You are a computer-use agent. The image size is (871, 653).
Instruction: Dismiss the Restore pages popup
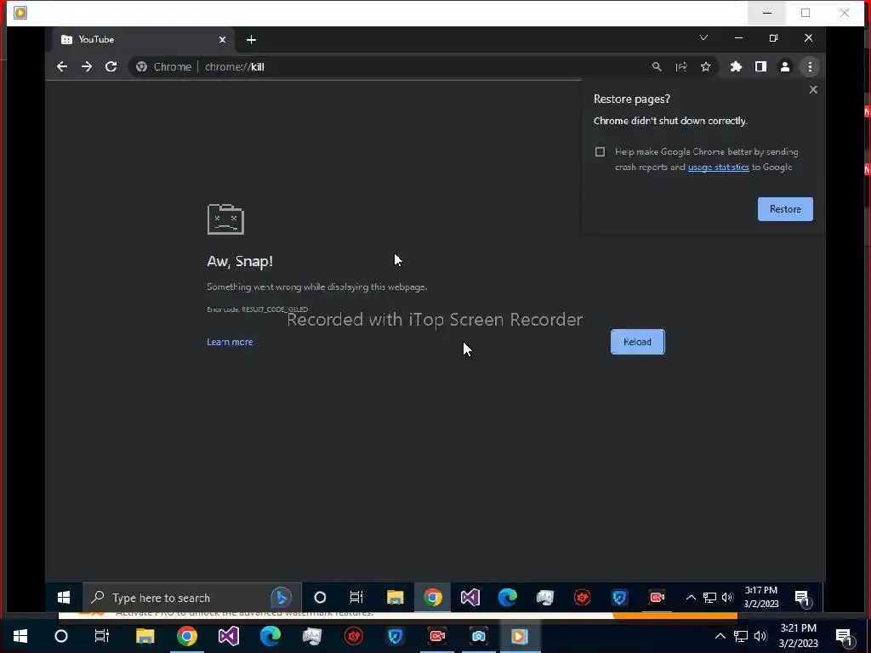tap(813, 89)
